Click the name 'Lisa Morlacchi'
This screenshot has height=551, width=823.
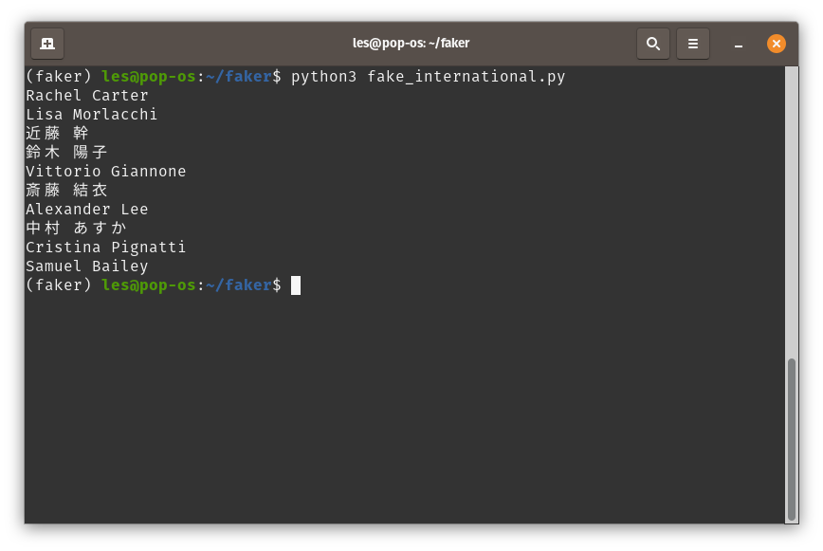91,114
